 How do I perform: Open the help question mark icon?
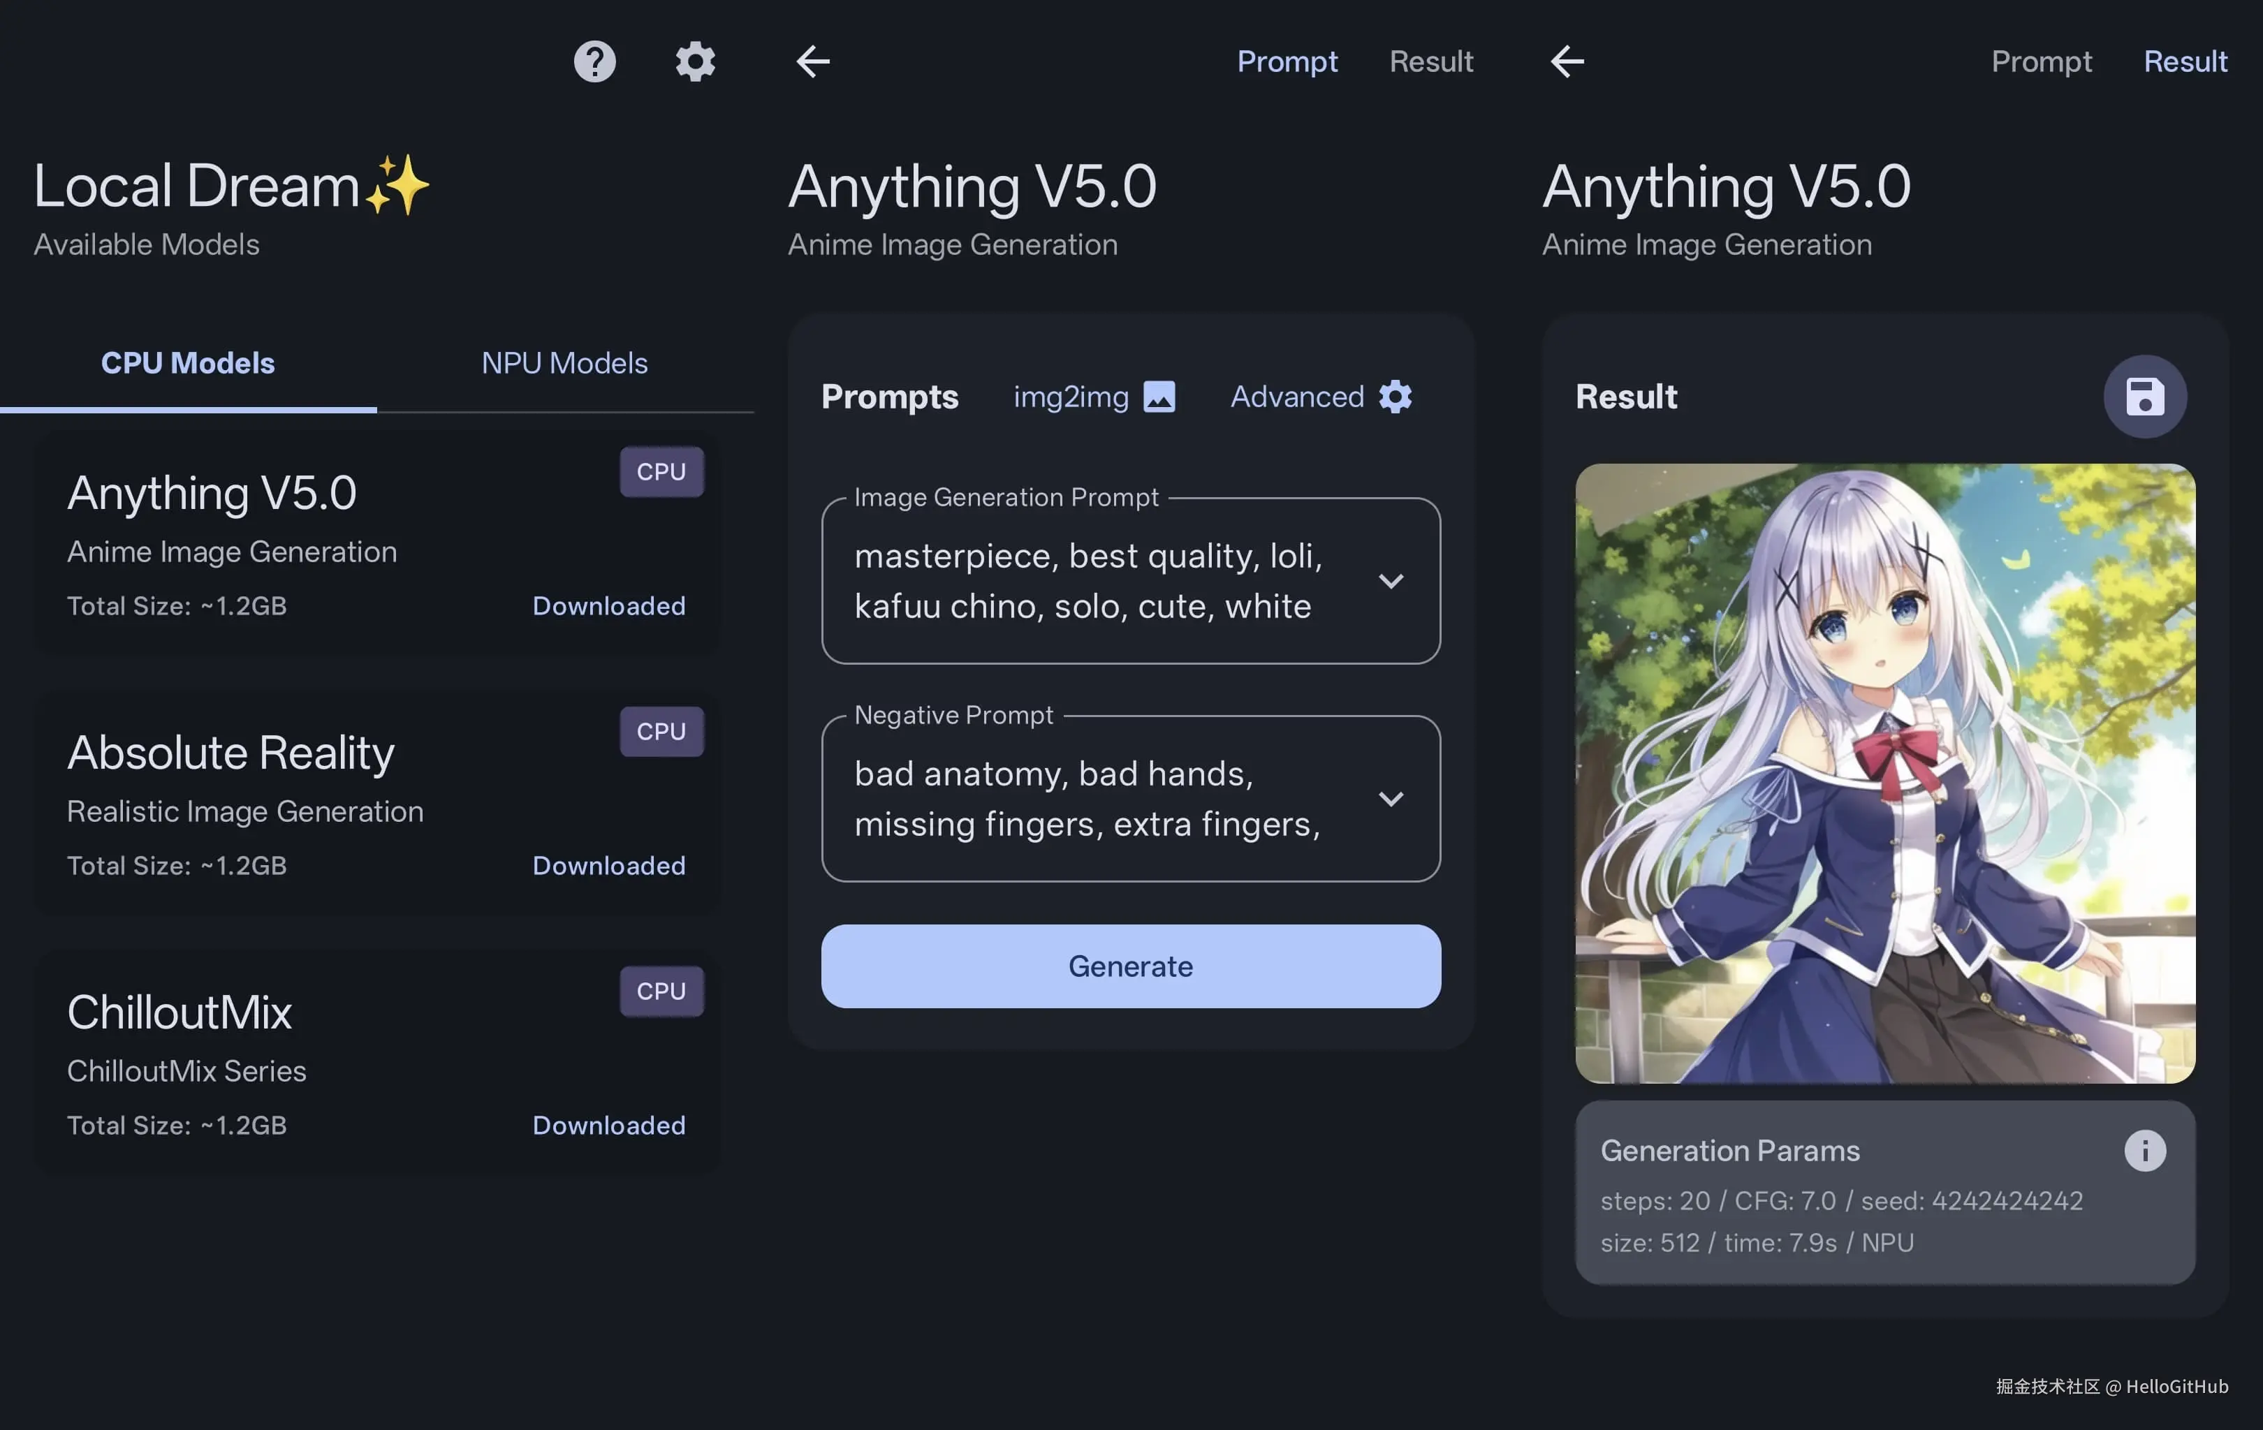coord(594,62)
